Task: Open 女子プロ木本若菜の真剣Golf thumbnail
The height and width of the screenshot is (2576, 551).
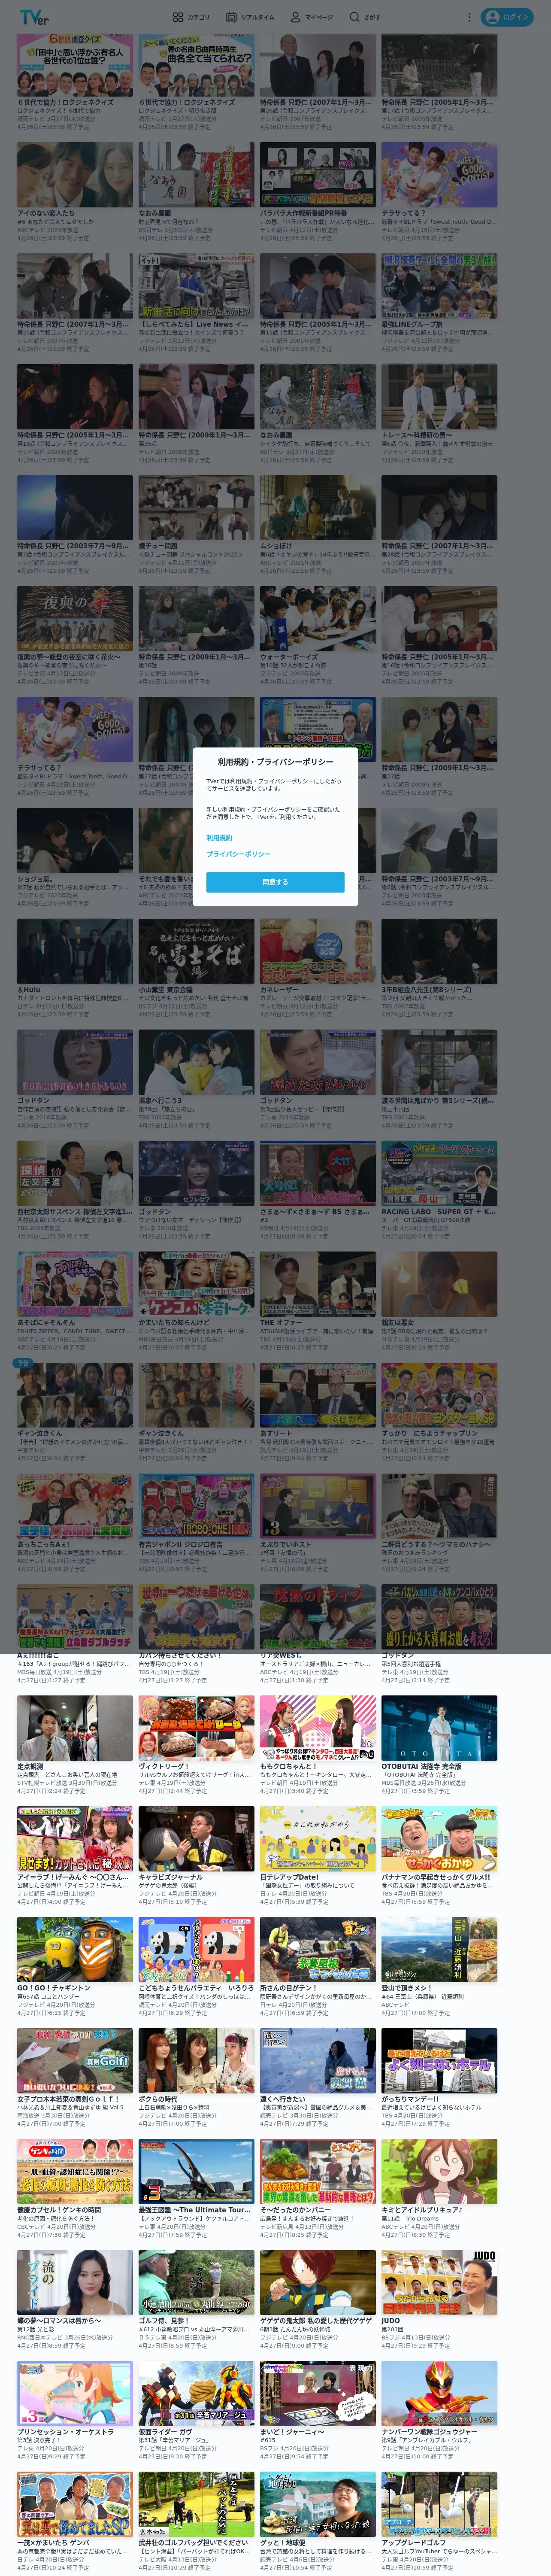Action: (x=75, y=2061)
